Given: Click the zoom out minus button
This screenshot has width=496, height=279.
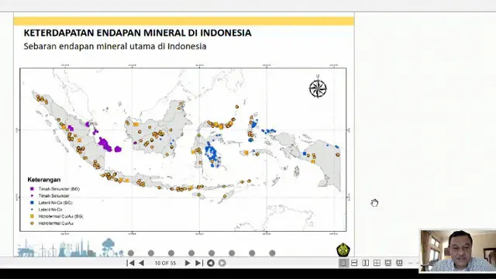Looking at the screenshot, I should point(411,263).
